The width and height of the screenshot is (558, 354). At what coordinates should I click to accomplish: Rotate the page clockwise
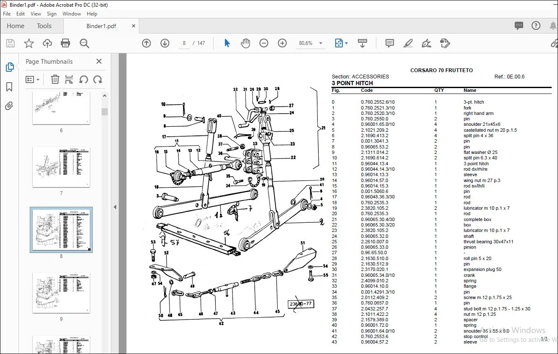point(98,79)
